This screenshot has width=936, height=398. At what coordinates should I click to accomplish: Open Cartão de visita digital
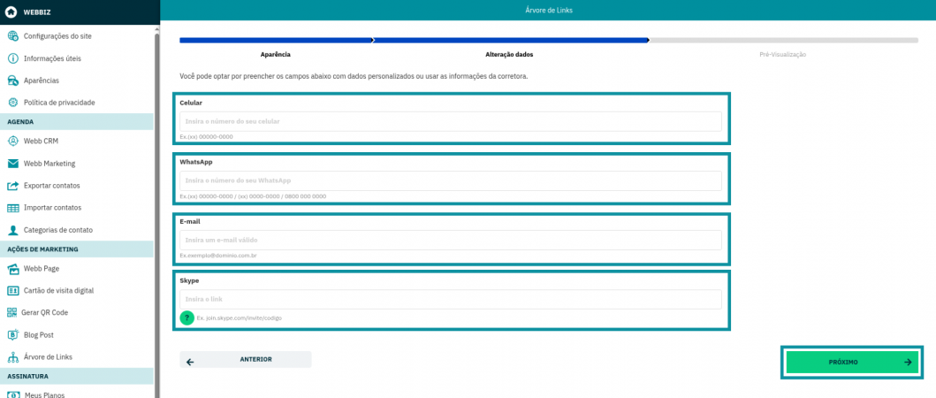58,291
